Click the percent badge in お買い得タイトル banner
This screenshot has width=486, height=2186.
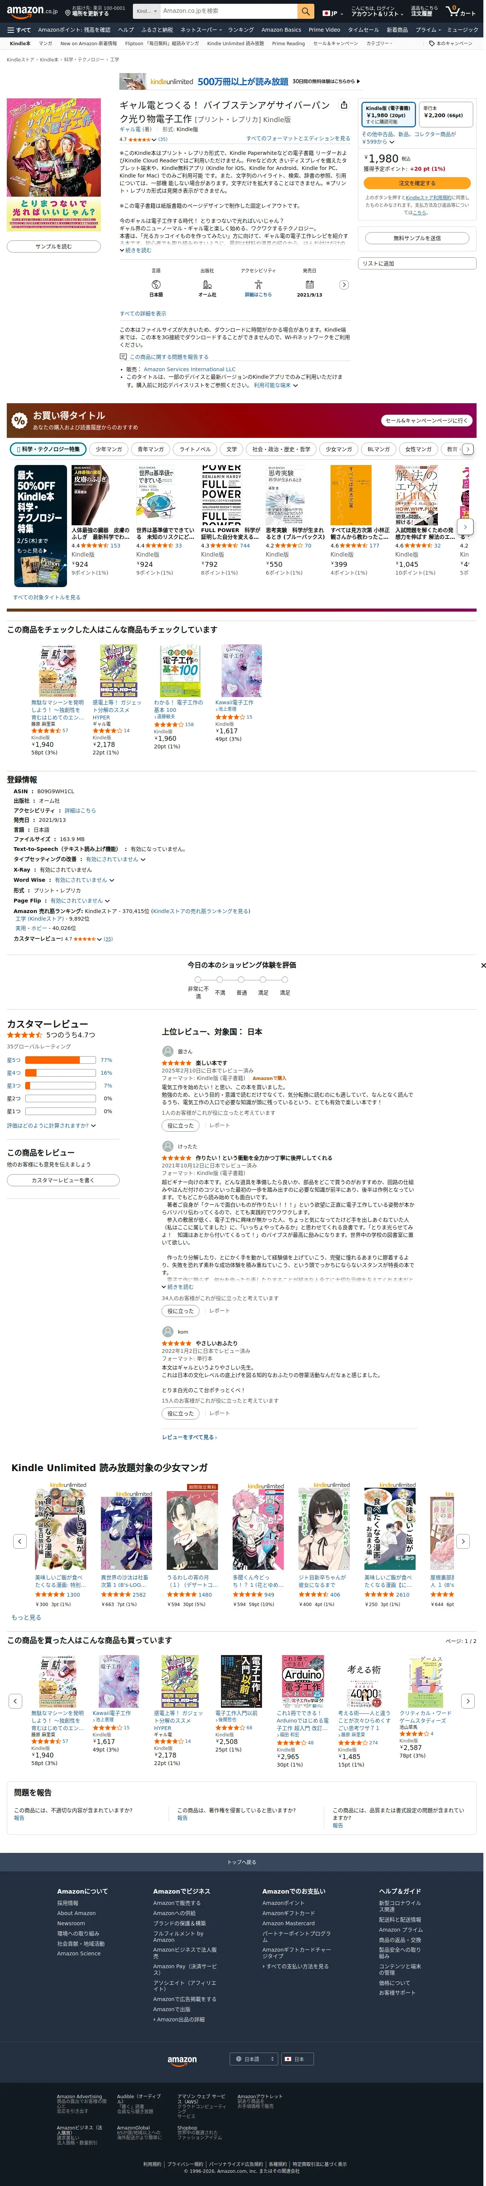point(20,420)
